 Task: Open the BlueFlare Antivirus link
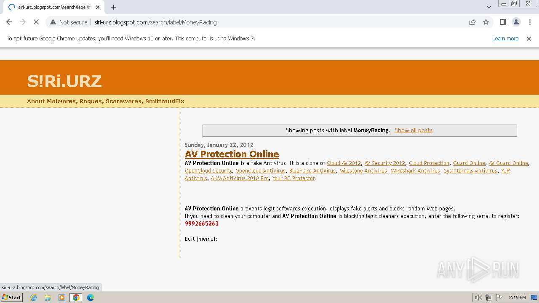[x=312, y=170]
